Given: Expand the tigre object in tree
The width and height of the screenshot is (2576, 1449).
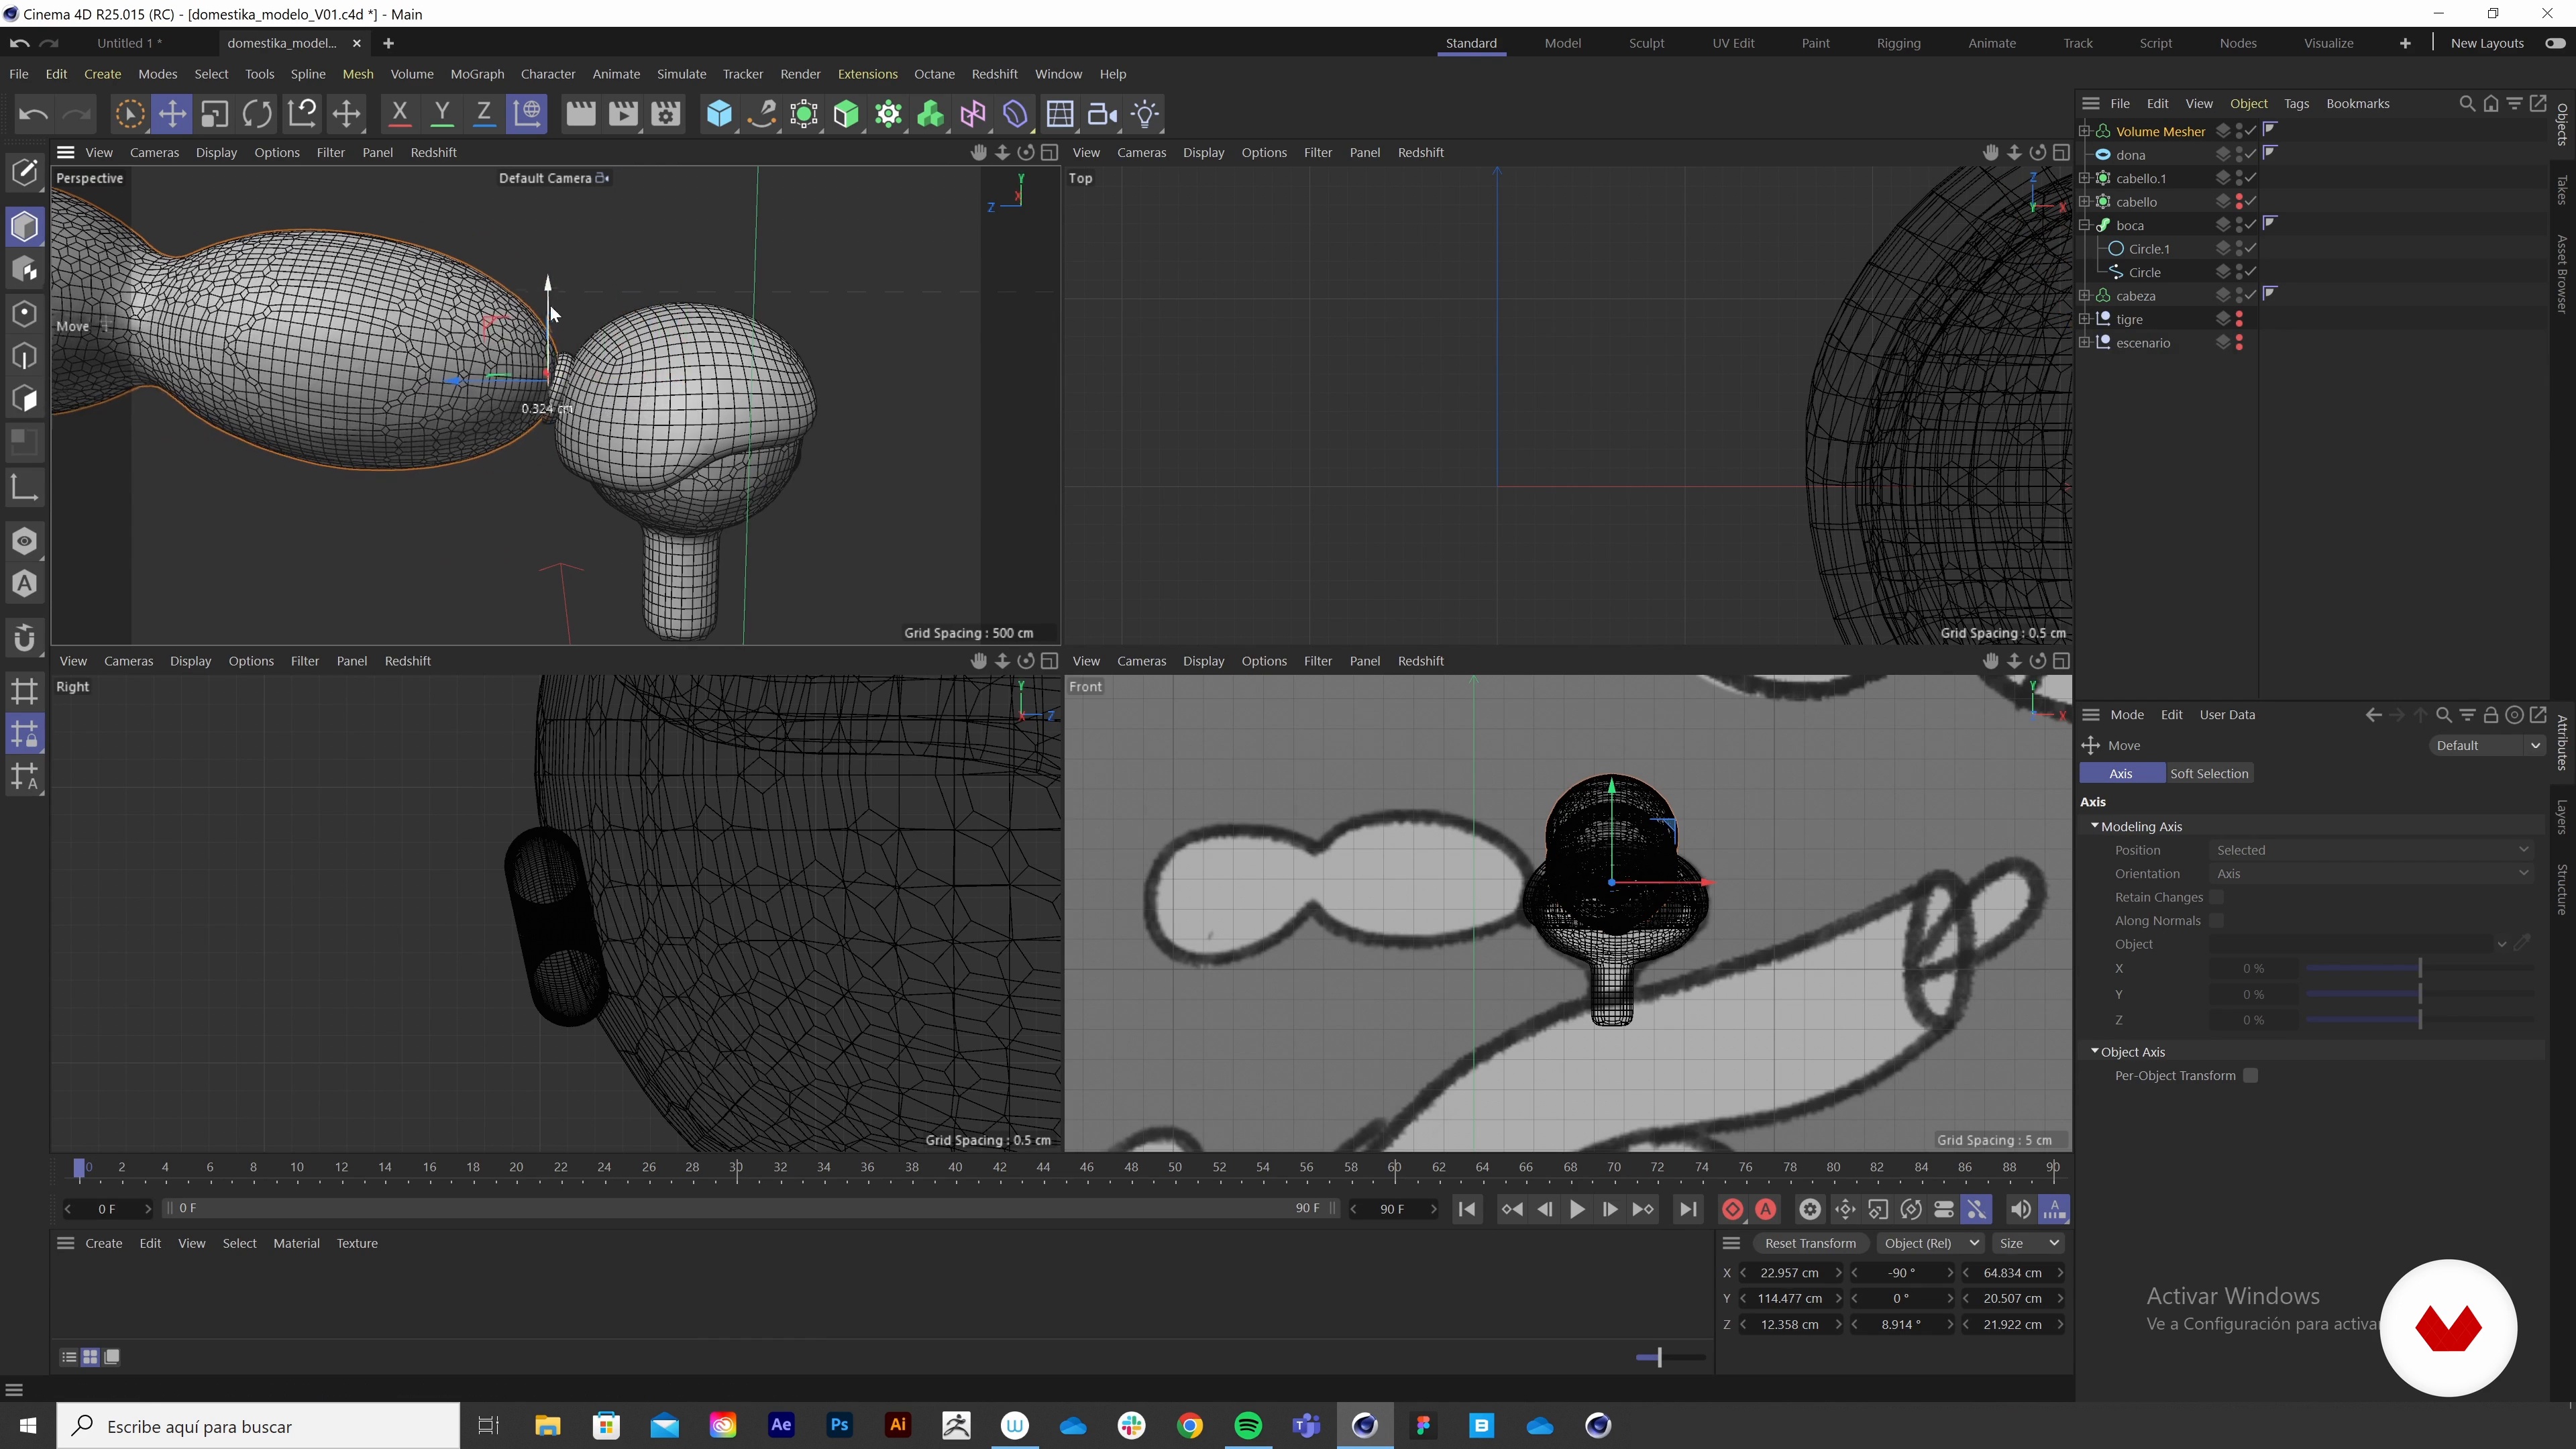Looking at the screenshot, I should (2085, 319).
